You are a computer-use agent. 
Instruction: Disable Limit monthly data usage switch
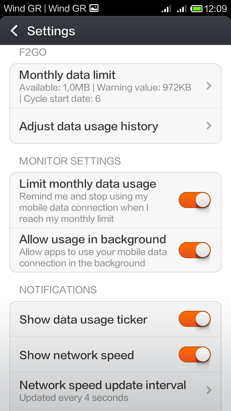coord(194,200)
